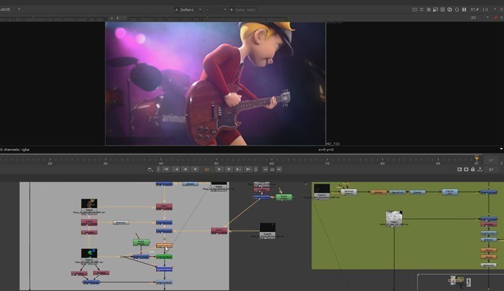
Task: Toggle the viewer pause updates button
Action: [464, 10]
